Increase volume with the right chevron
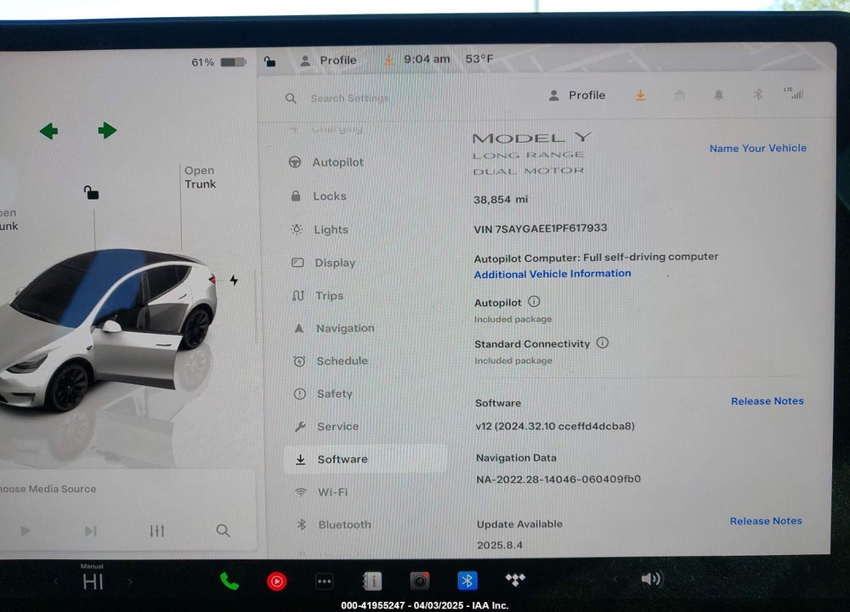This screenshot has width=850, height=612. (692, 578)
